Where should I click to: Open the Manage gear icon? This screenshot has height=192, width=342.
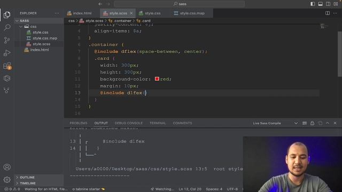(x=7, y=180)
